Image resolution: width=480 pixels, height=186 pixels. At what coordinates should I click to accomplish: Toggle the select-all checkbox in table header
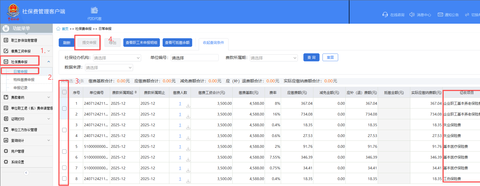64,92
